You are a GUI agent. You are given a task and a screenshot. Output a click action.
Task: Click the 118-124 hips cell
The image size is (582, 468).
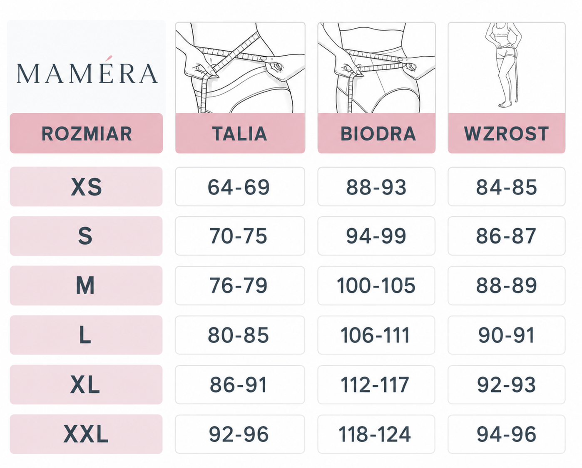(376, 434)
